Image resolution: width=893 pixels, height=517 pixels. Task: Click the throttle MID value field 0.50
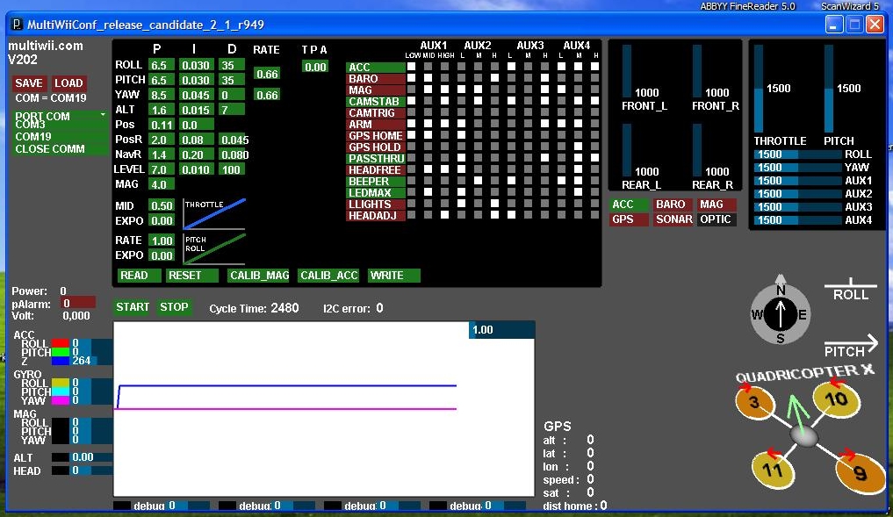(x=162, y=205)
